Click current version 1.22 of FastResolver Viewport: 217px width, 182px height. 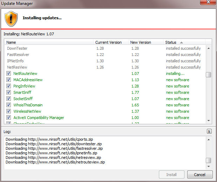coord(100,55)
